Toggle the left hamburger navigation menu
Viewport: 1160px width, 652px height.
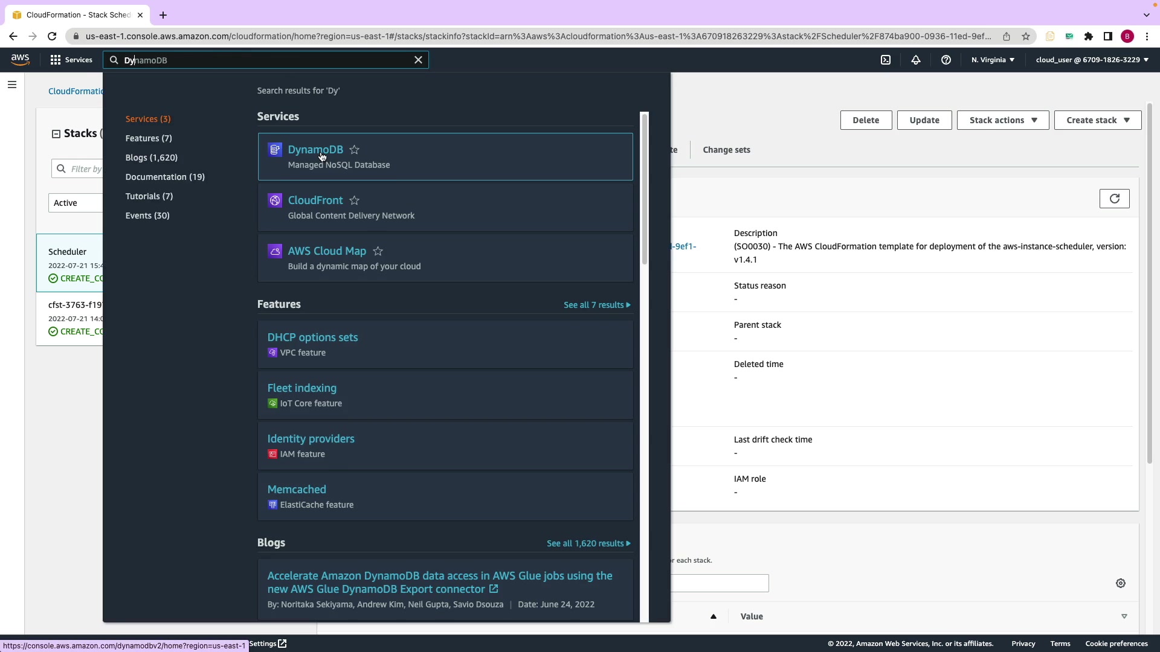(x=12, y=85)
